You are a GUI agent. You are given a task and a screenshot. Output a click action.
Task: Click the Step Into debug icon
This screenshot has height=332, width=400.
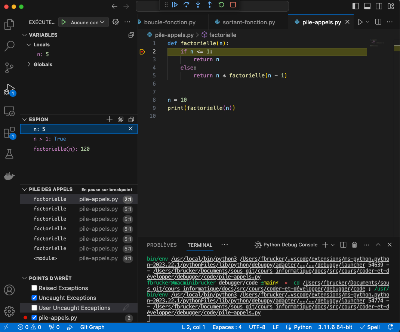coord(198,5)
